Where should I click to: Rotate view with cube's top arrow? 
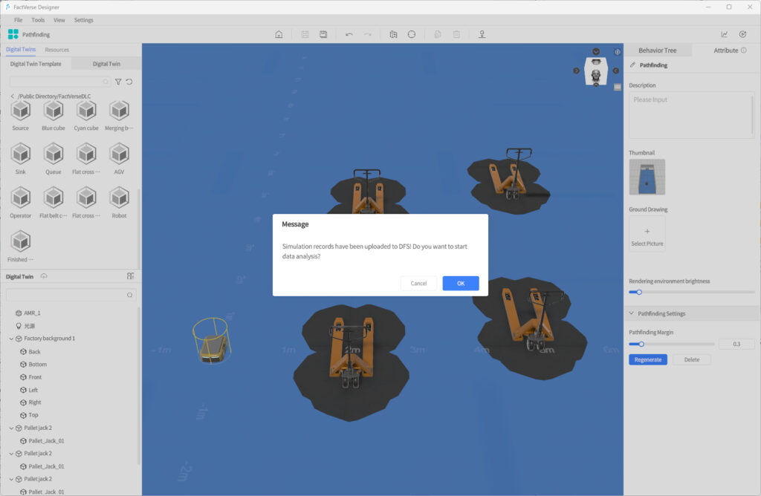pos(596,52)
